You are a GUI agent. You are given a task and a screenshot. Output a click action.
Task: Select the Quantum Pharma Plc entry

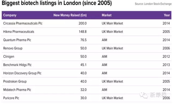coord(17,40)
